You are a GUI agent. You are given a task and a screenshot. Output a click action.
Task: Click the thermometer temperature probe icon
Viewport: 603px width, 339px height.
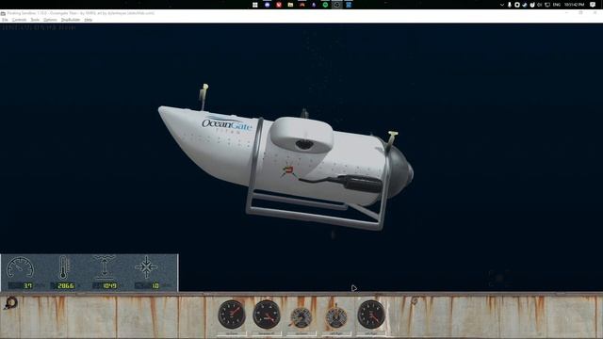tap(64, 267)
